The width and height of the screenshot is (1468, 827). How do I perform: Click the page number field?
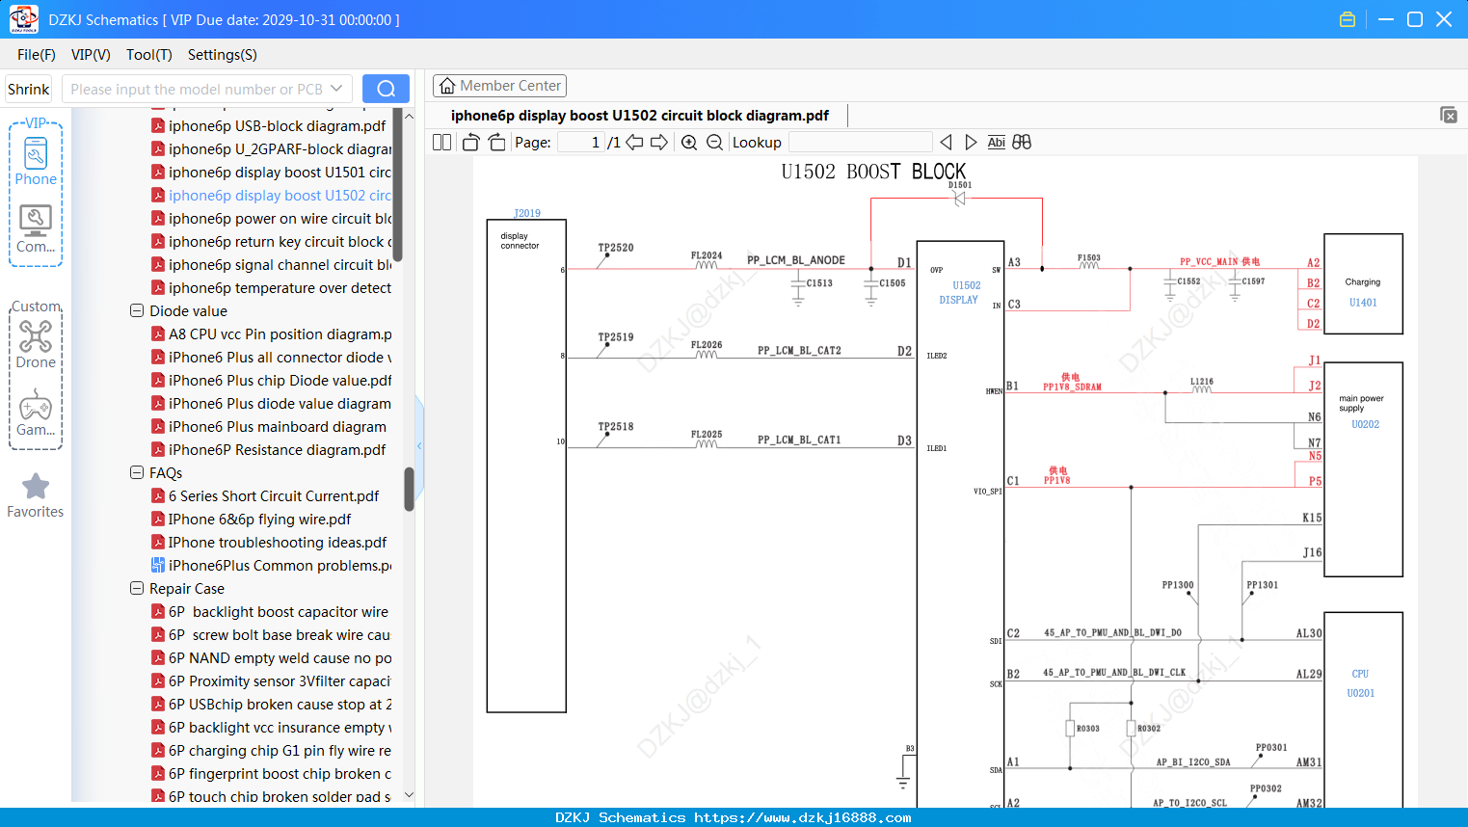click(581, 142)
